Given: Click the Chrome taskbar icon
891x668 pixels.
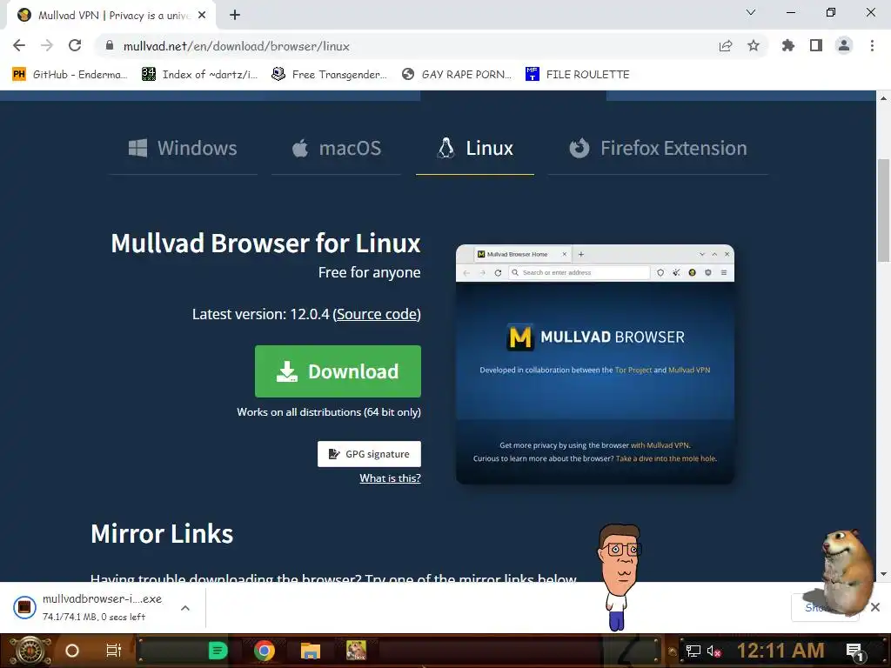Looking at the screenshot, I should (x=265, y=651).
